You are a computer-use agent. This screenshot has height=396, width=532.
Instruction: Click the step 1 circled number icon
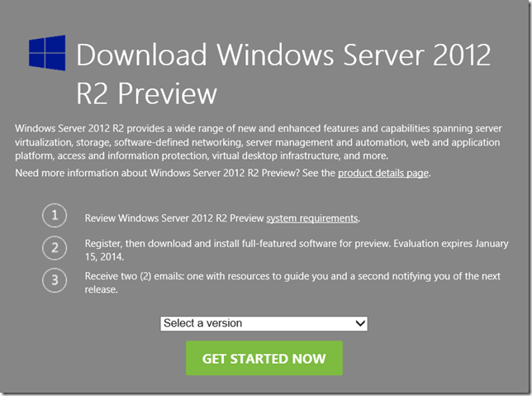pos(55,215)
